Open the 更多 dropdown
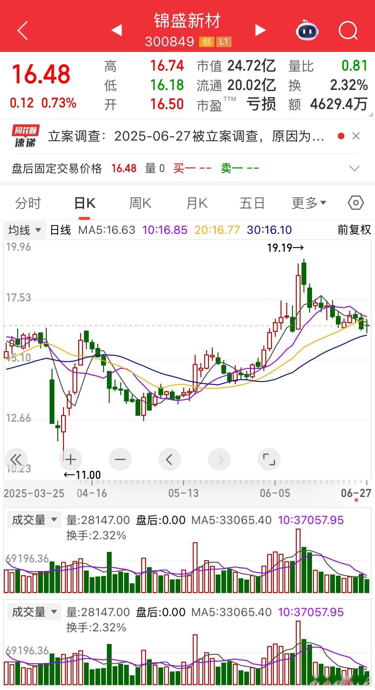The width and height of the screenshot is (375, 690). coord(309,203)
